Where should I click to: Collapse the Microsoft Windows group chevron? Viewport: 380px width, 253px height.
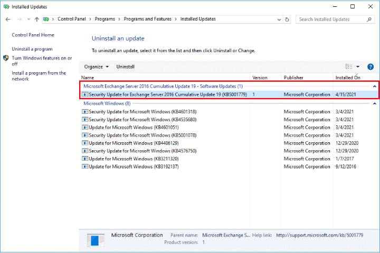click(374, 104)
